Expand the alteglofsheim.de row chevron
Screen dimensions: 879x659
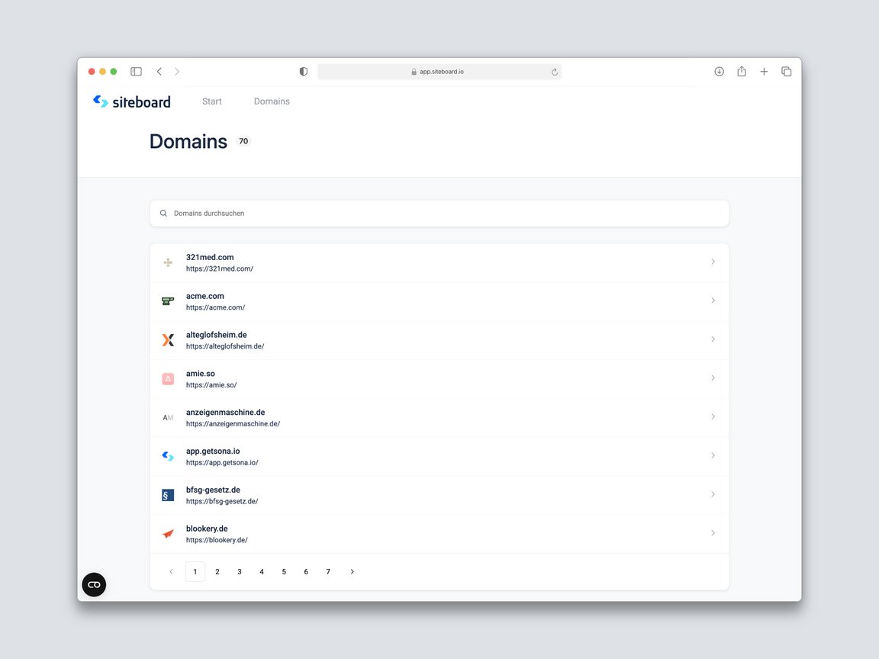[x=713, y=339]
